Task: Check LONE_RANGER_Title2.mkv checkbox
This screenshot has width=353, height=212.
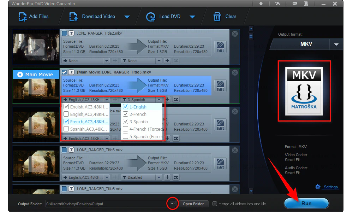Action: [64, 33]
